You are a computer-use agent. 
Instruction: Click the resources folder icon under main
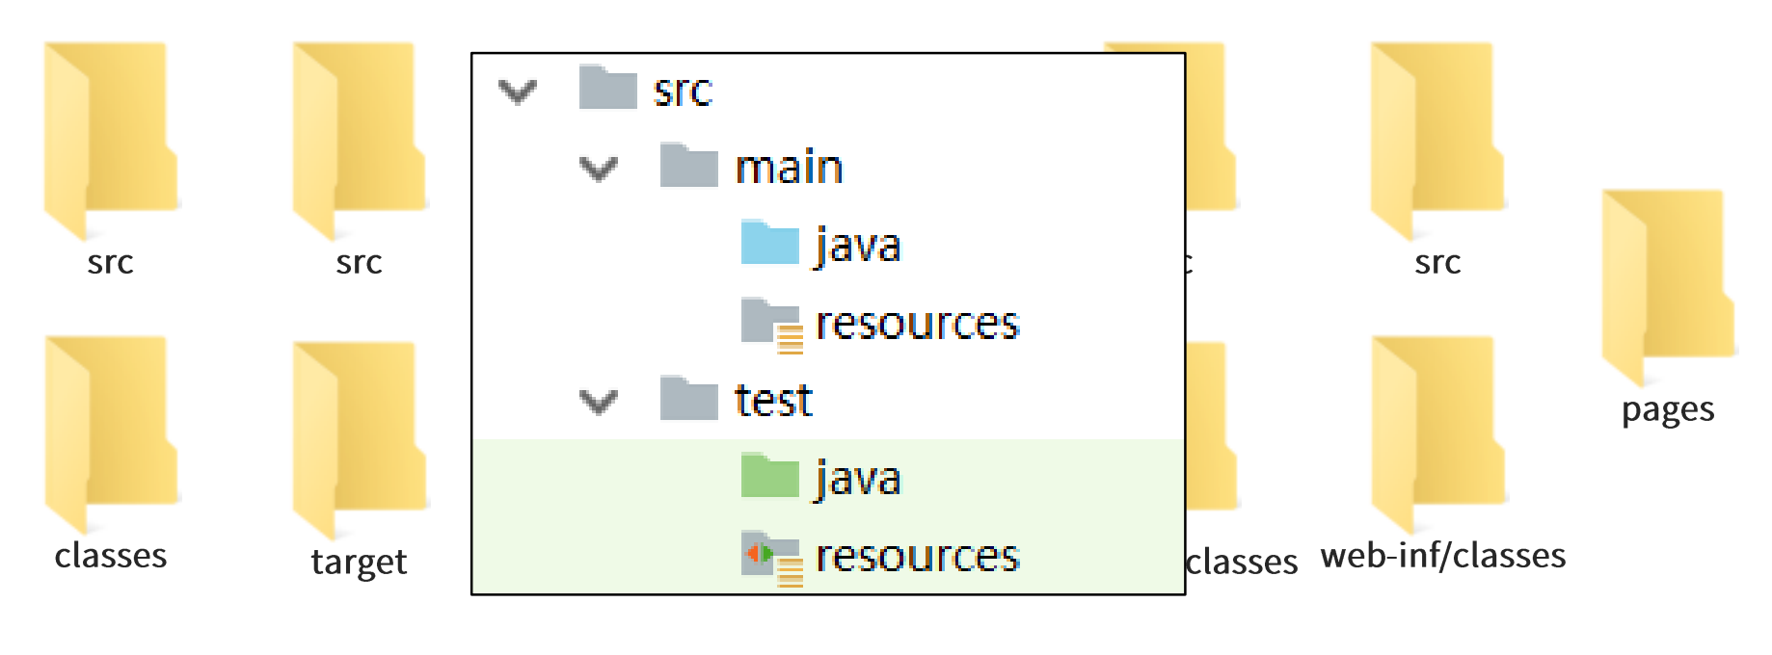771,324
